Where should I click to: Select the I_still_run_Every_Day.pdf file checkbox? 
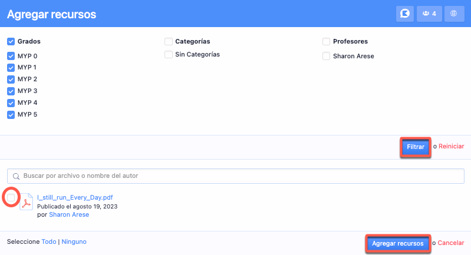(11, 198)
